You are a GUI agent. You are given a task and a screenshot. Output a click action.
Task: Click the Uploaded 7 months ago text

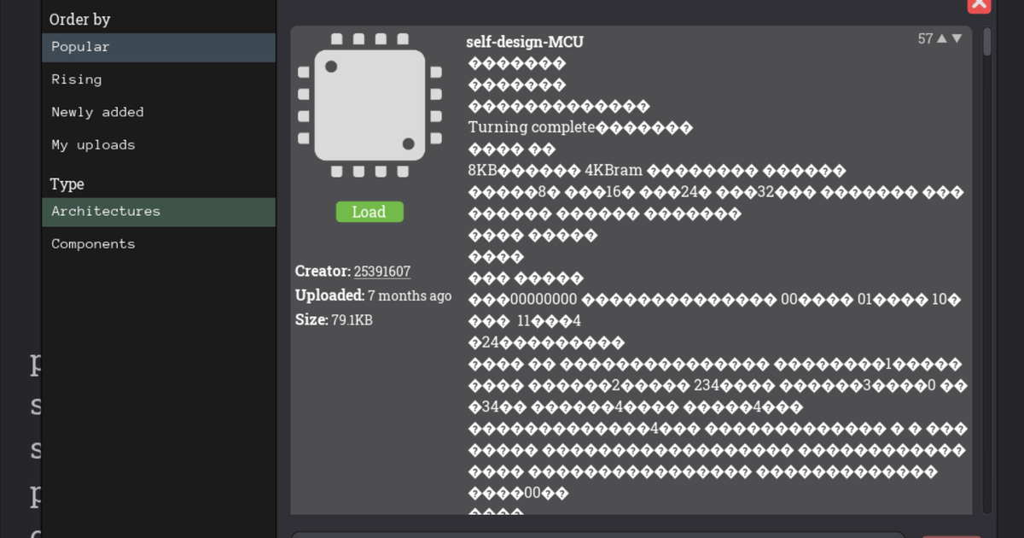click(373, 295)
